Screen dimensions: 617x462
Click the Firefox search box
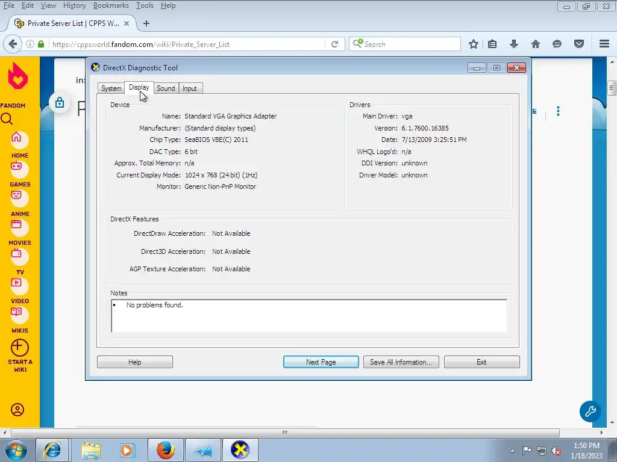tap(404, 44)
